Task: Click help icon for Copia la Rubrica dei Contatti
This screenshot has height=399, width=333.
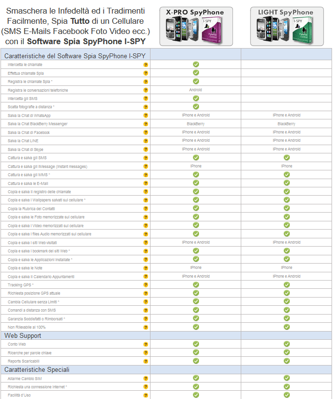Action: 146,209
